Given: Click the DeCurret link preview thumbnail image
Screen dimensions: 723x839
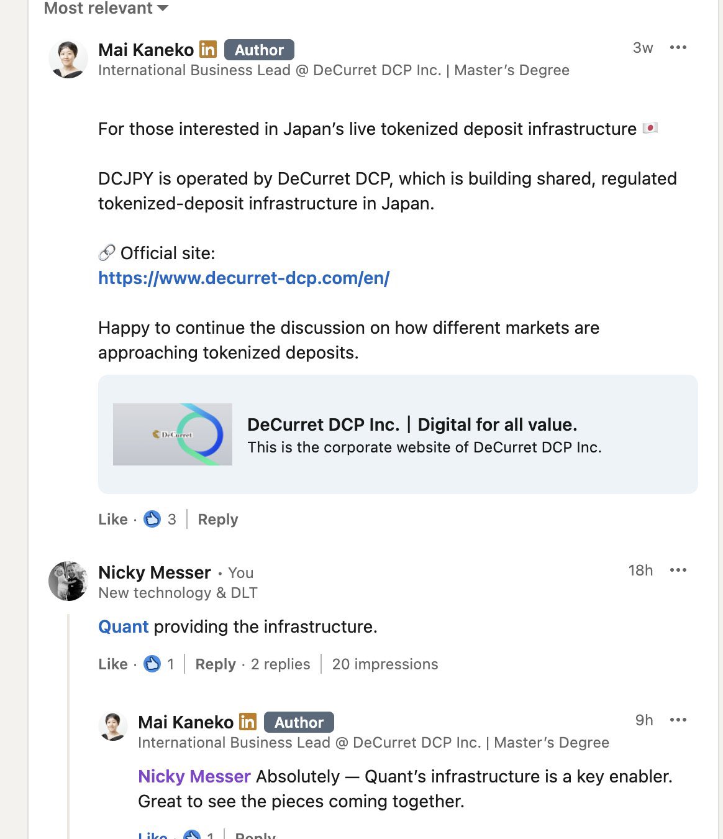Looking at the screenshot, I should [173, 434].
